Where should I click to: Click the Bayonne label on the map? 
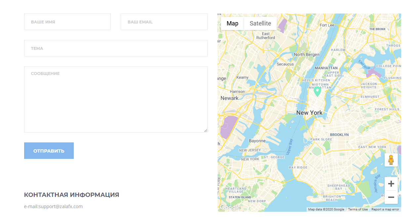[x=257, y=141]
